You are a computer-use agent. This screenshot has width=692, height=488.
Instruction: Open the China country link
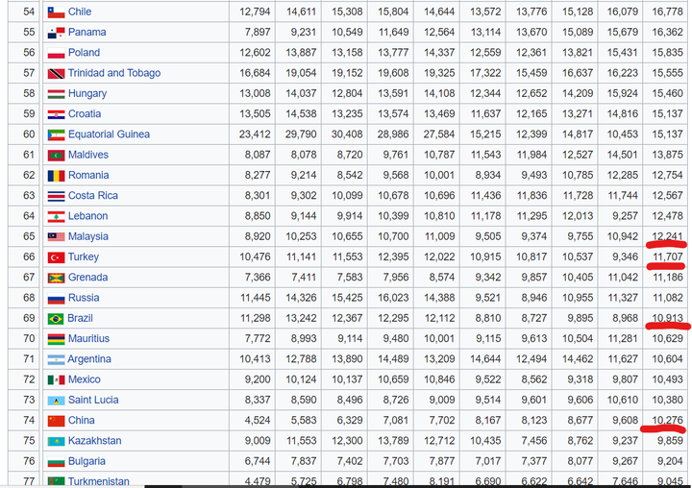[x=81, y=421]
